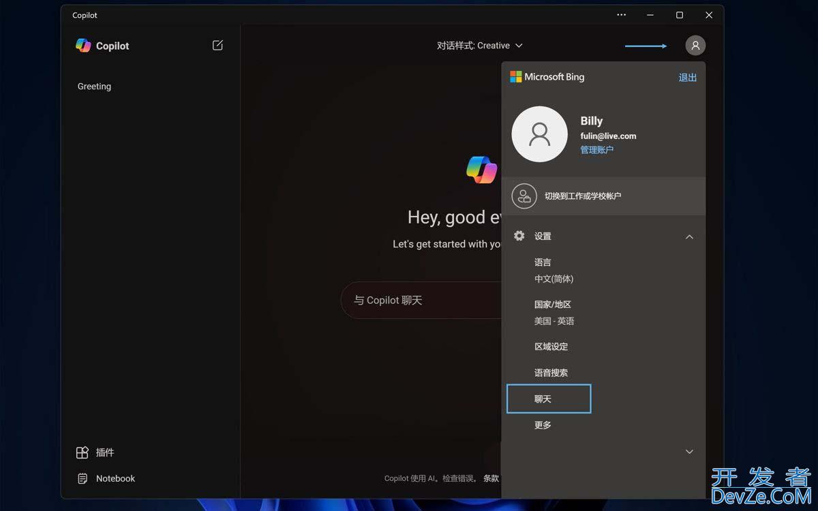Click the settings gear icon

pyautogui.click(x=519, y=236)
